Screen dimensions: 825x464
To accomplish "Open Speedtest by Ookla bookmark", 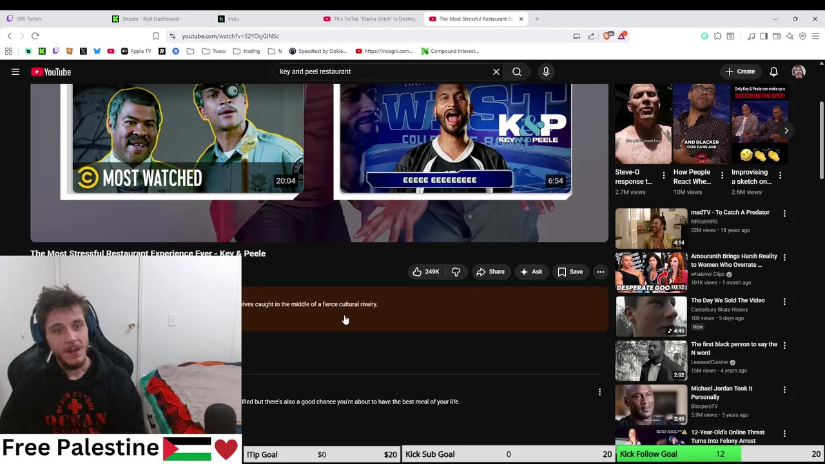I will (x=318, y=51).
